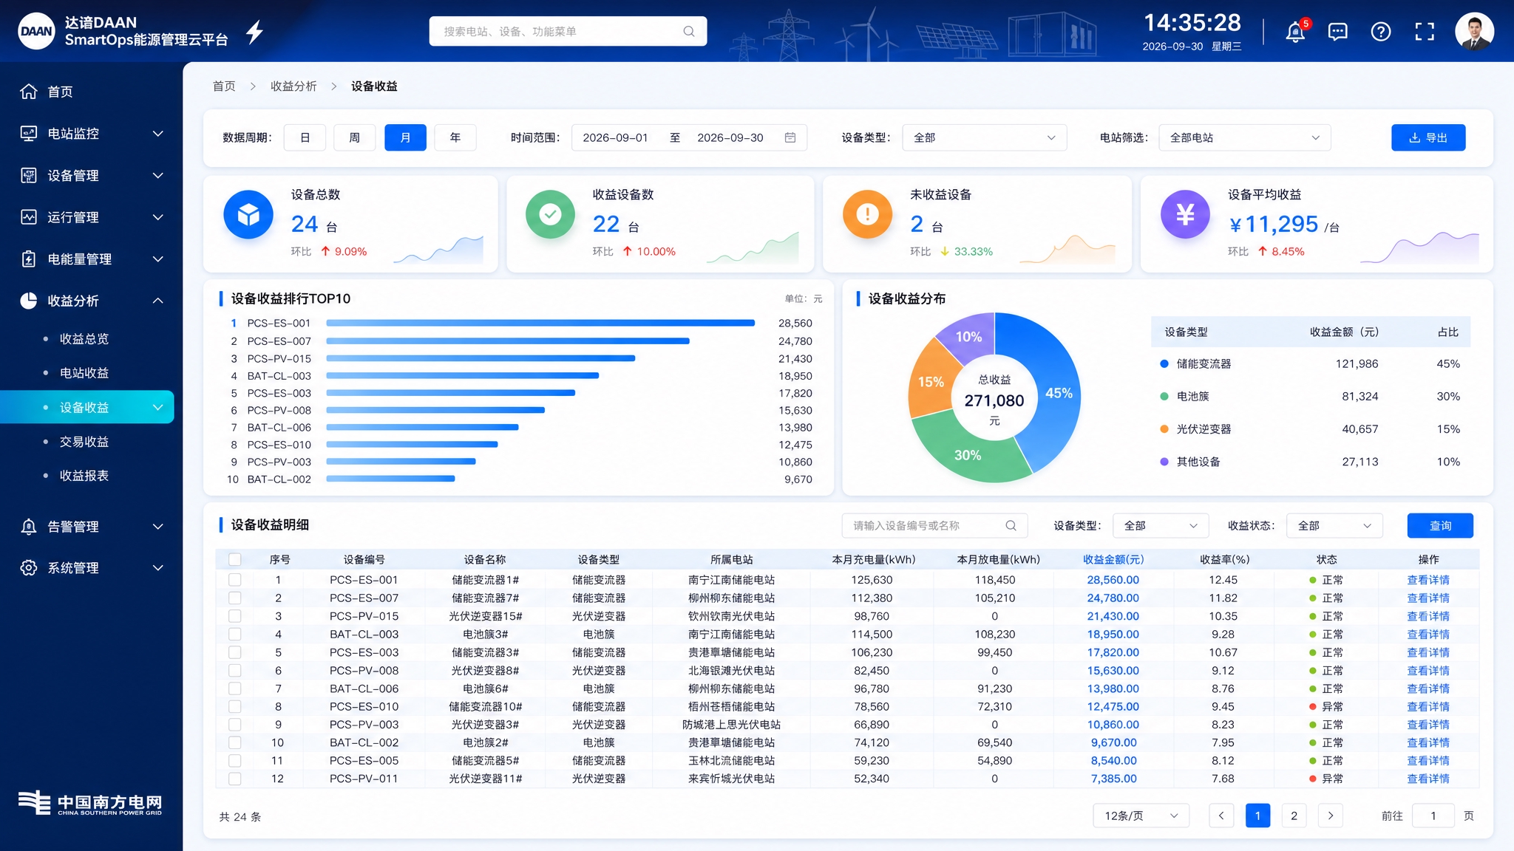Open the 收益状态 dropdown in detail table
Screen dimensions: 1514x851
pyautogui.click(x=1334, y=525)
